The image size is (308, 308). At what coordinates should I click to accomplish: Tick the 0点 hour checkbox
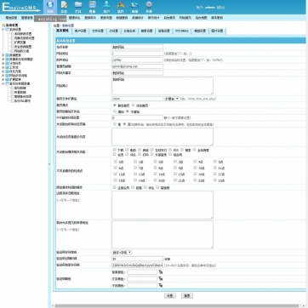115,162
